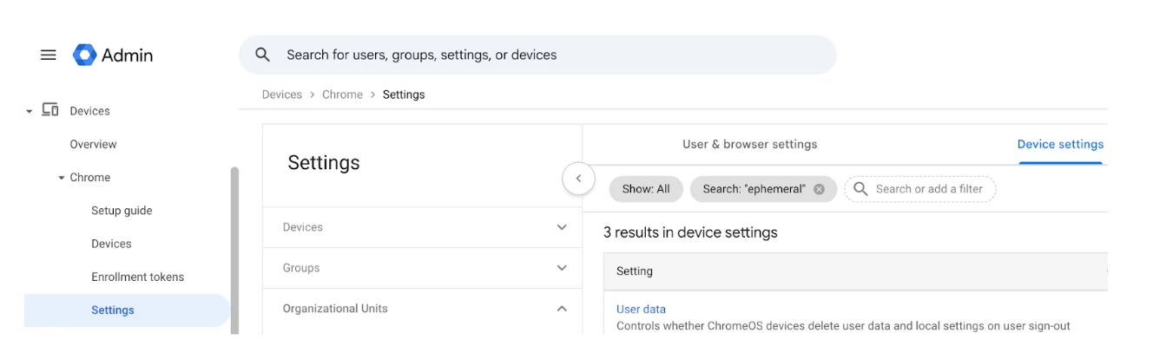Image resolution: width=1153 pixels, height=359 pixels.
Task: Select the Device settings tab
Action: (1060, 144)
